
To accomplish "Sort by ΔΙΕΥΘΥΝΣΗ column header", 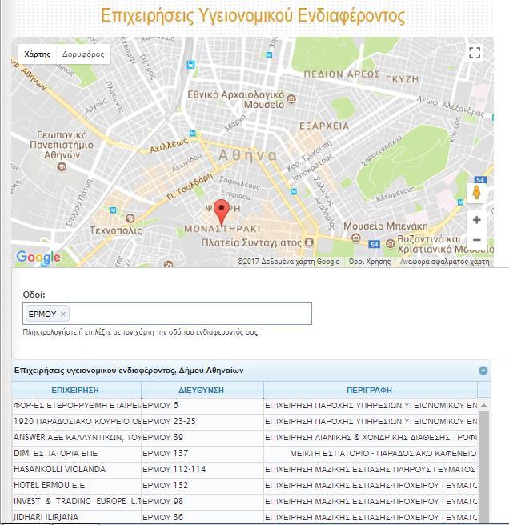I will click(x=201, y=390).
